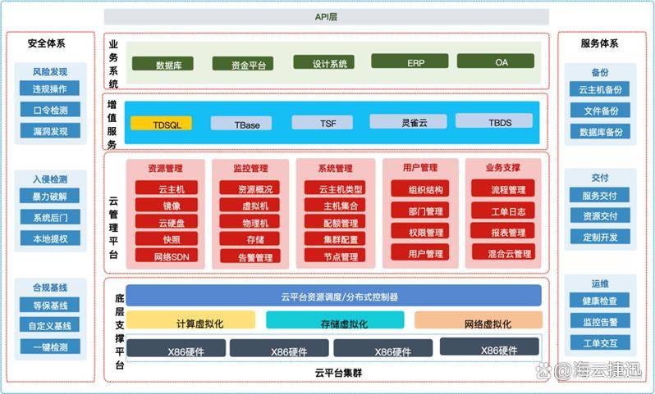Click the 资金平台 green box
655x394 pixels.
point(243,64)
